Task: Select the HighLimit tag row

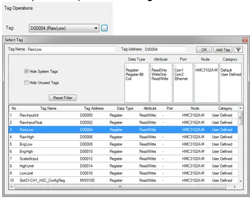Action: pyautogui.click(x=123, y=166)
